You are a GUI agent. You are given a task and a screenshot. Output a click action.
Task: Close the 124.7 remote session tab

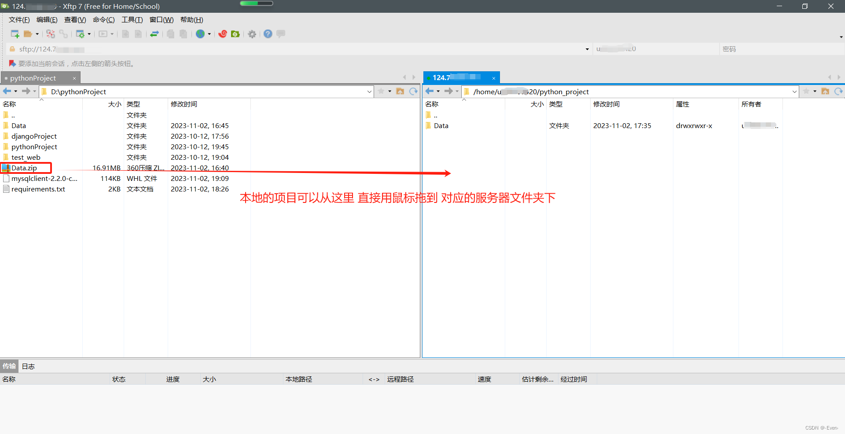[x=494, y=78]
